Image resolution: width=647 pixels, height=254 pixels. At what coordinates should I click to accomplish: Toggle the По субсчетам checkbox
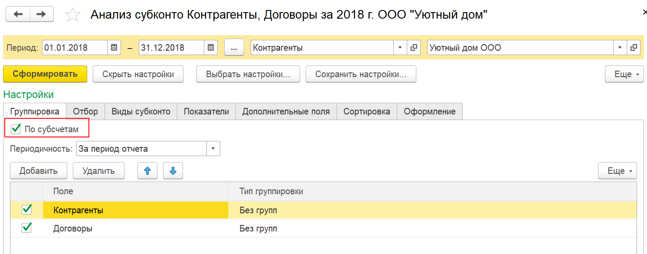(x=16, y=129)
